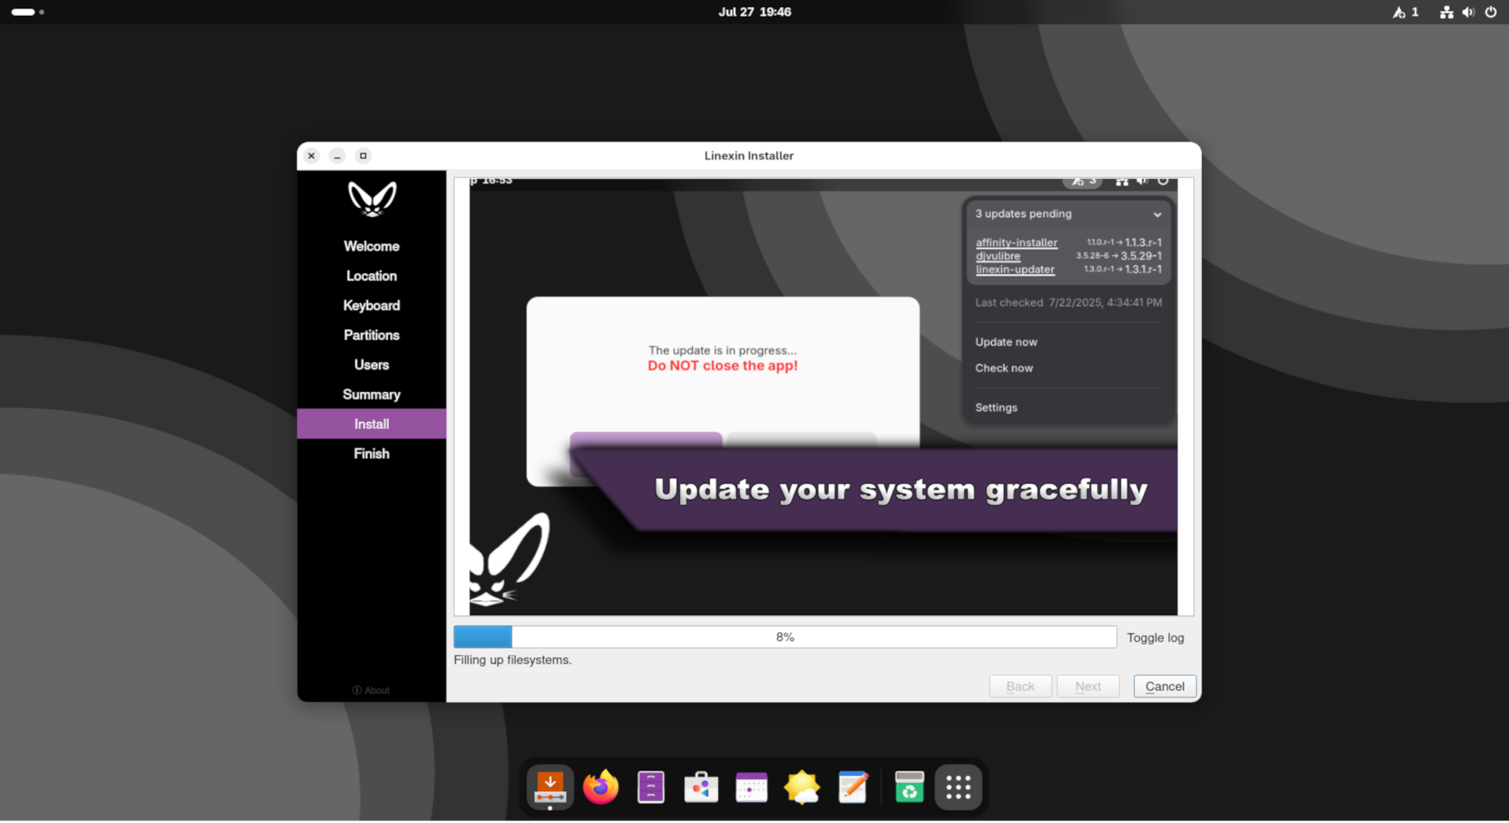Open the calendar app in the dock
The height and width of the screenshot is (823, 1509).
pyautogui.click(x=751, y=787)
